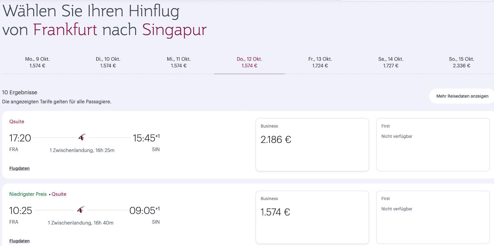Pick So., 15 Okt. date tab
Viewport: 494px width, 246px height.
[x=462, y=62]
